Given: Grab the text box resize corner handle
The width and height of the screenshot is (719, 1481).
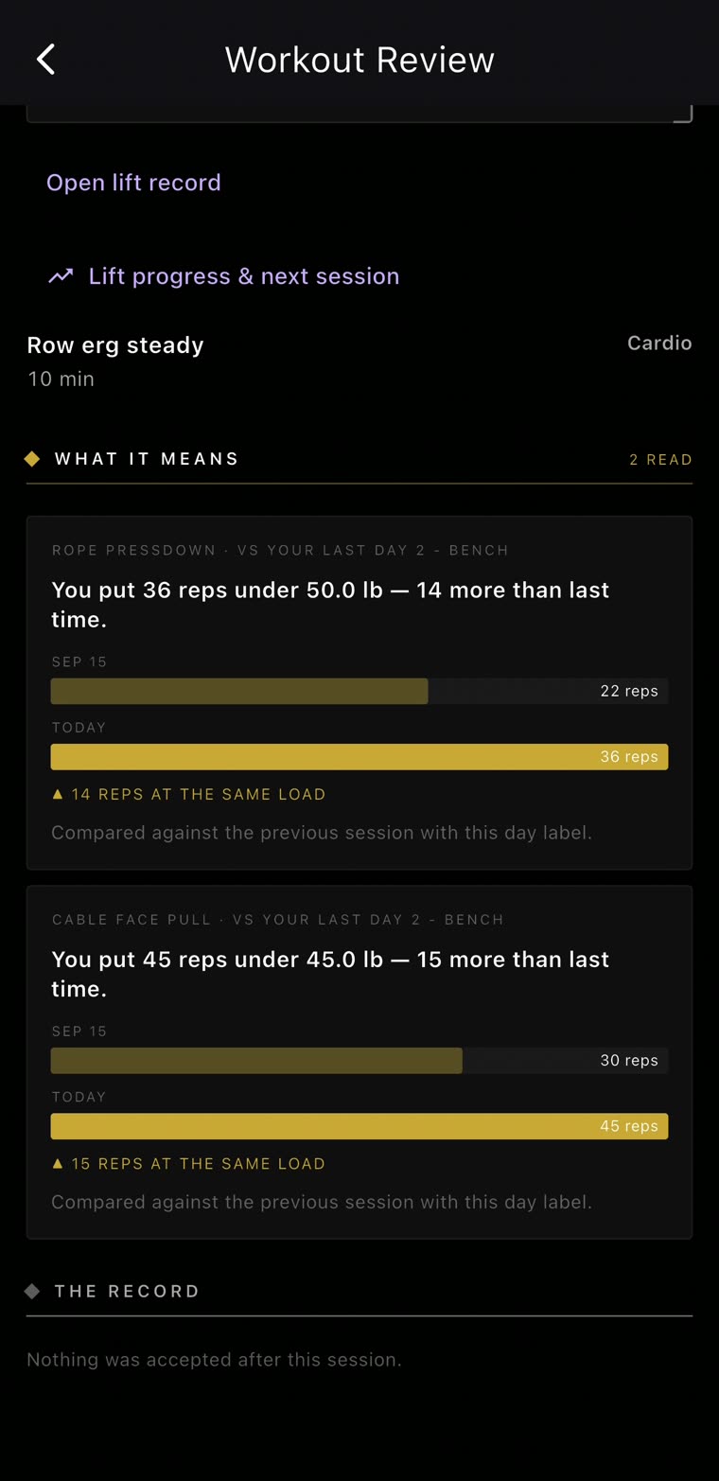Looking at the screenshot, I should coord(683,114).
